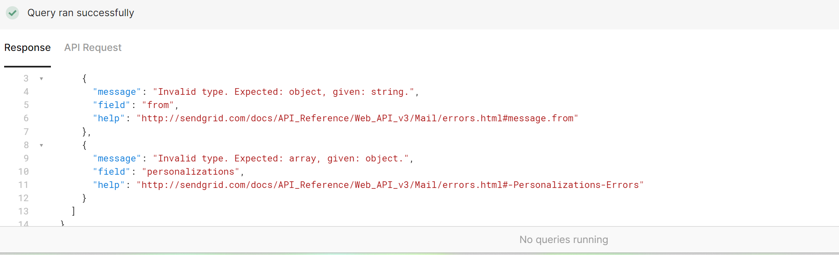This screenshot has width=839, height=255.
Task: Click the "message" key on line 9
Action: [117, 159]
